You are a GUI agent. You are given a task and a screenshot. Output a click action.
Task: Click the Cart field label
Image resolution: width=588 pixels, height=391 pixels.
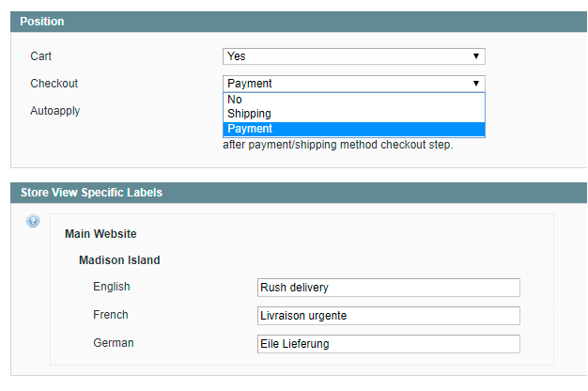(x=41, y=56)
